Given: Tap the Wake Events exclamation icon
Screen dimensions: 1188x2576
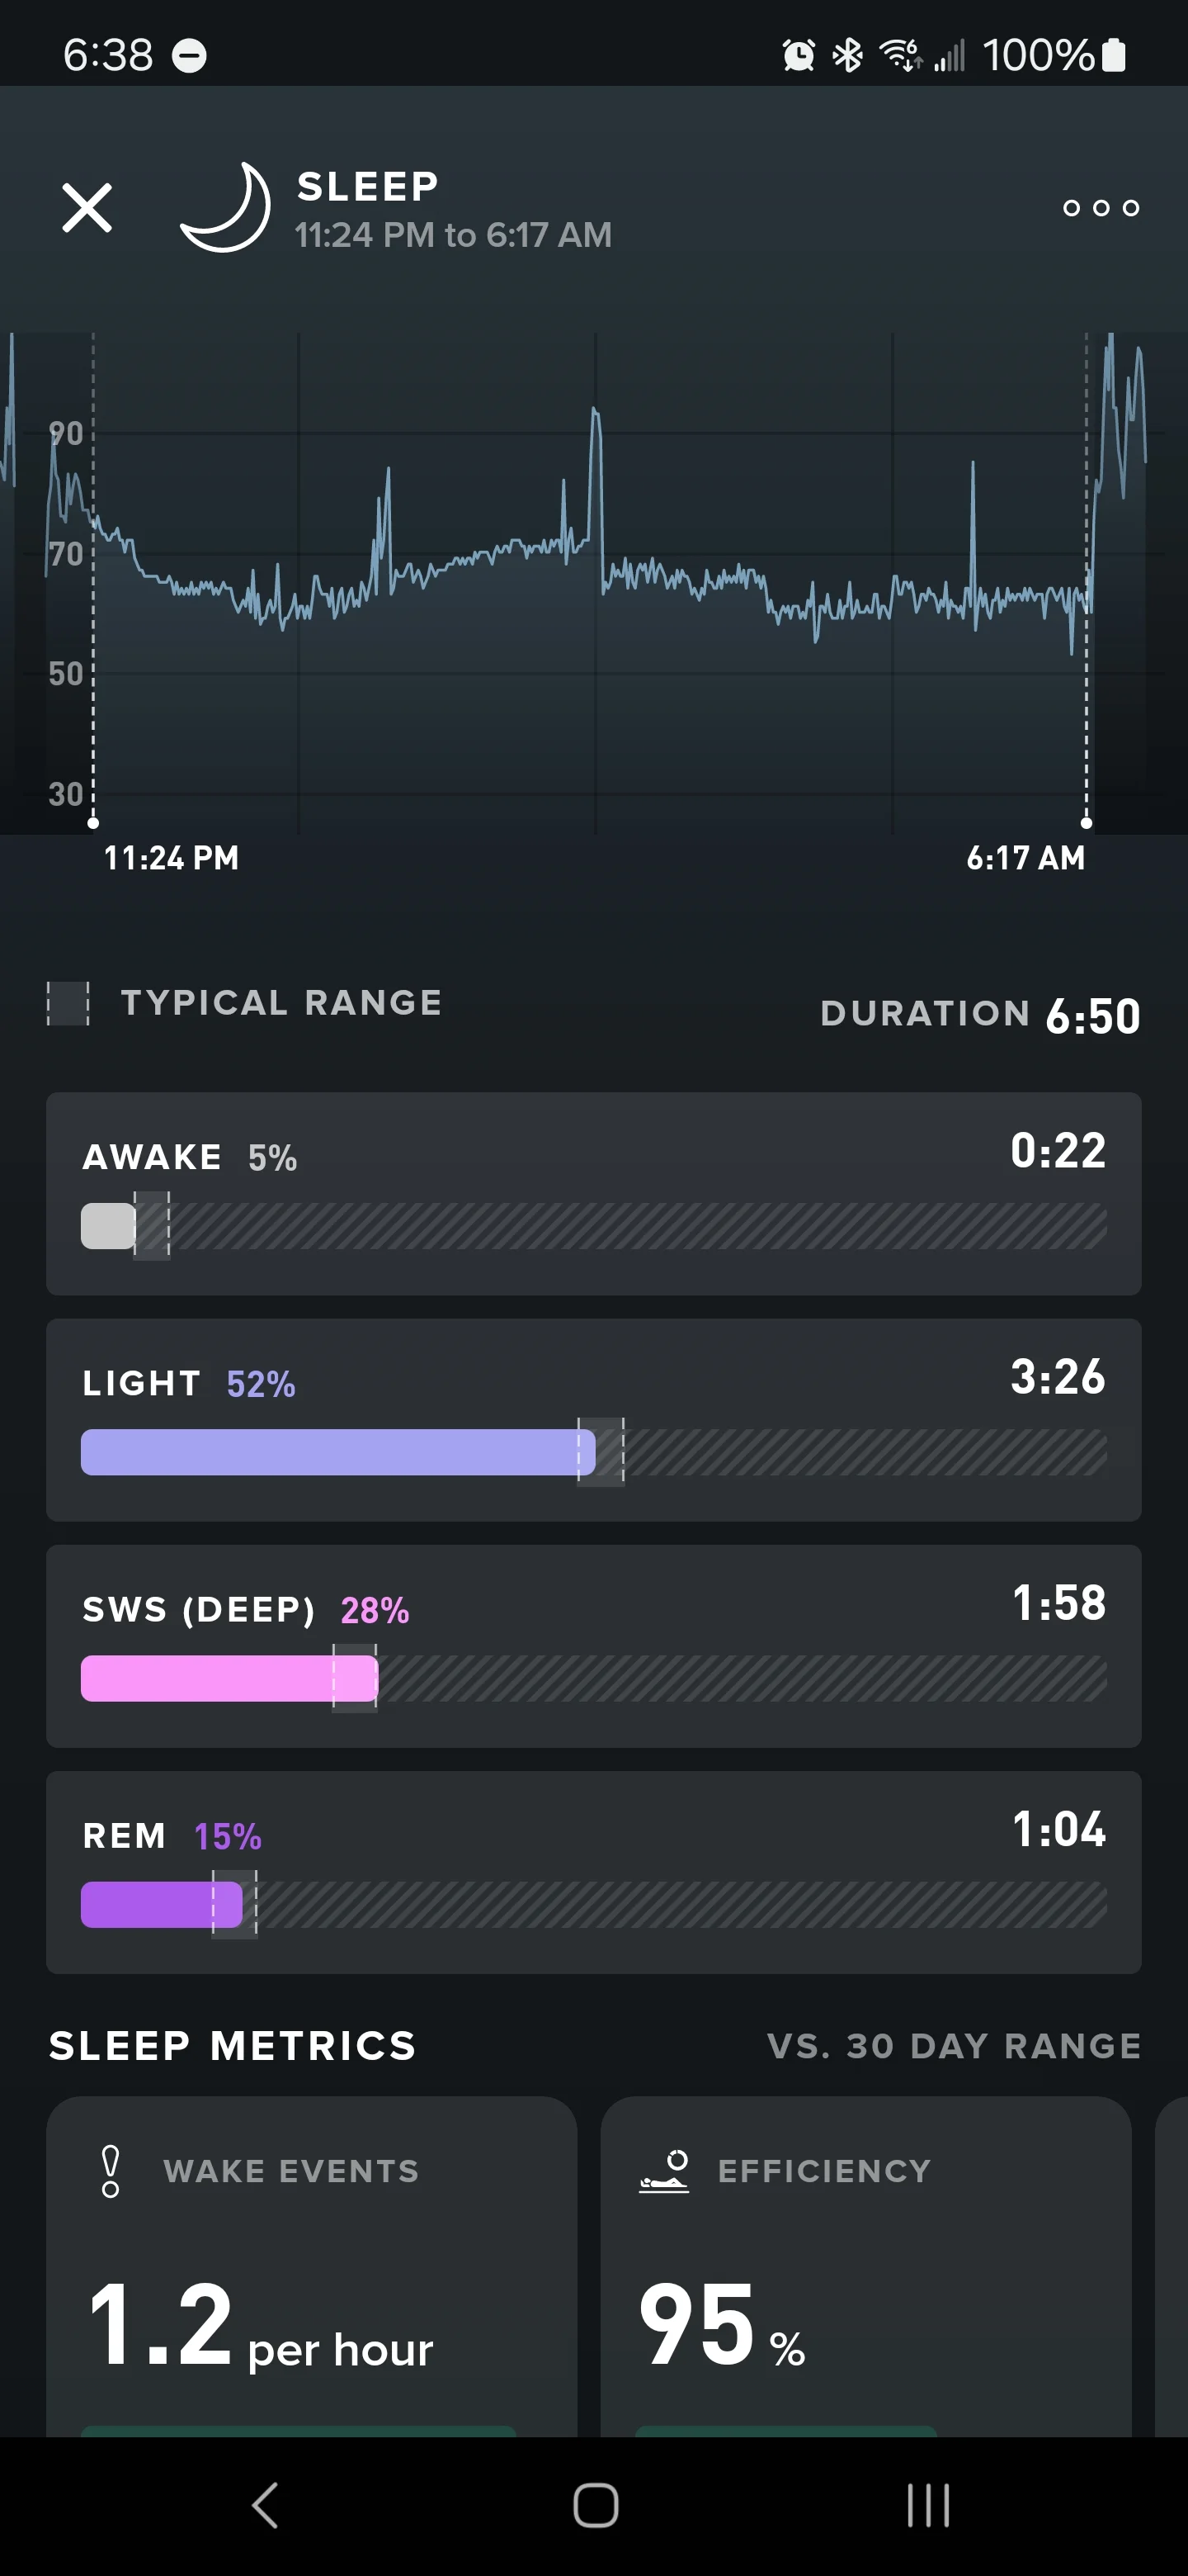Looking at the screenshot, I should point(111,2171).
